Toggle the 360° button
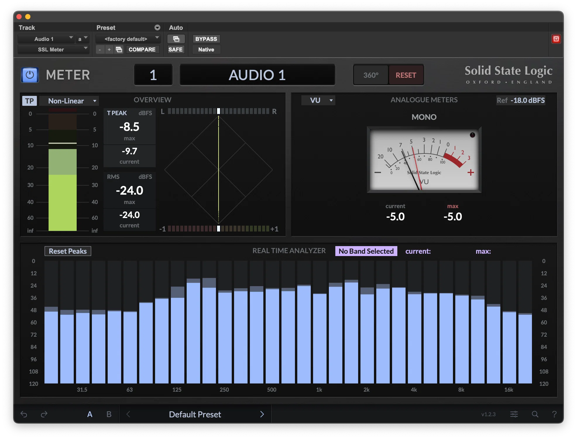Viewport: 577px width, 439px height. coord(371,75)
